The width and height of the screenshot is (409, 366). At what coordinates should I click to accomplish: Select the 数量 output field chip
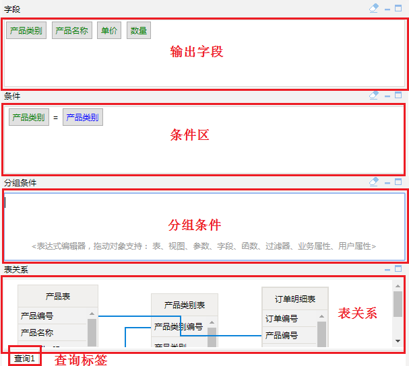pyautogui.click(x=139, y=30)
